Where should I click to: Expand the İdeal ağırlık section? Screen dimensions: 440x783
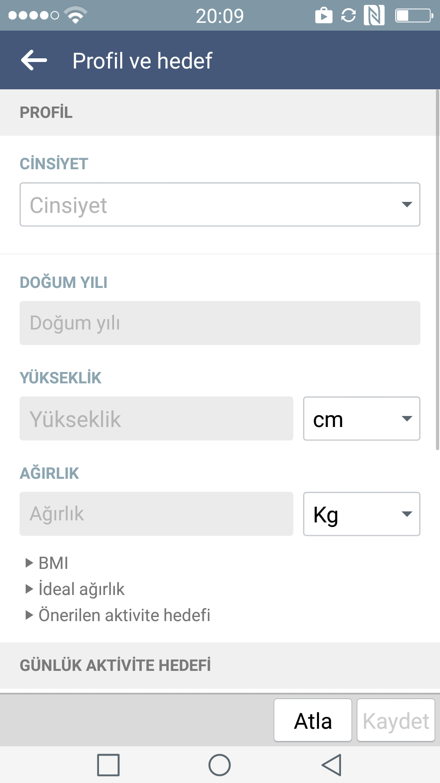75,589
